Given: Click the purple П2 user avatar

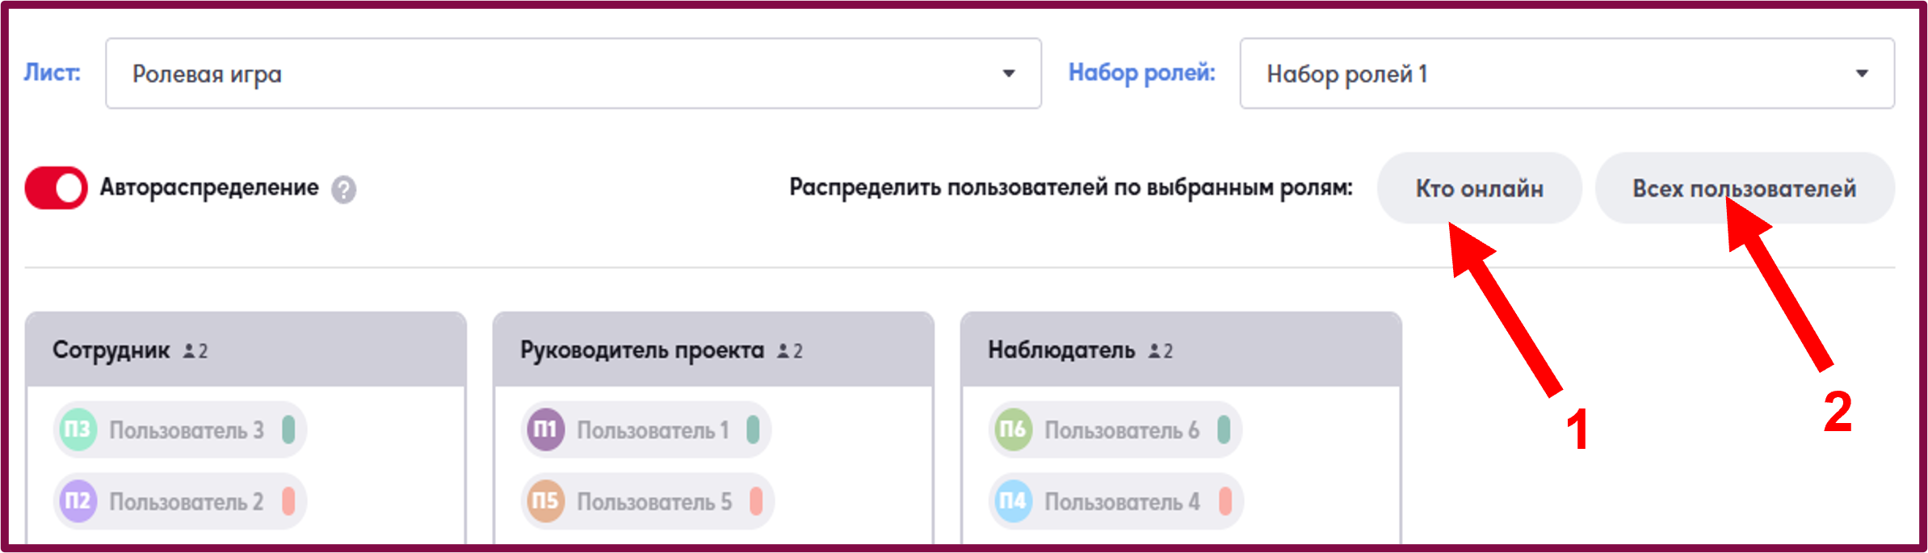Looking at the screenshot, I should 78,501.
